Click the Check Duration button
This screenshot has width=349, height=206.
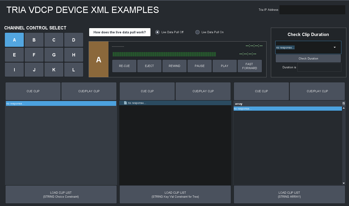(x=308, y=58)
